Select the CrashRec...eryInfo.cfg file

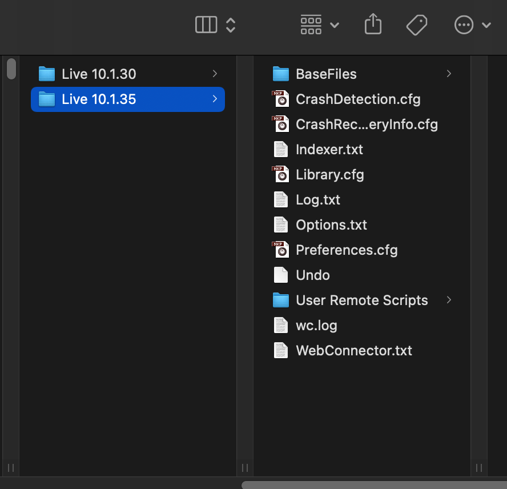(366, 125)
